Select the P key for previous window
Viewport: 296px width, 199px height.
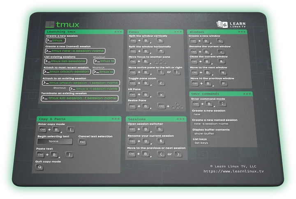point(223,83)
